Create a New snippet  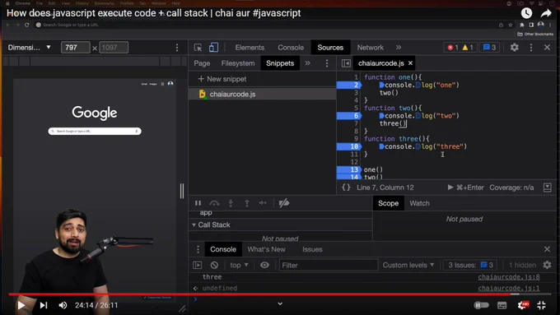pos(222,79)
